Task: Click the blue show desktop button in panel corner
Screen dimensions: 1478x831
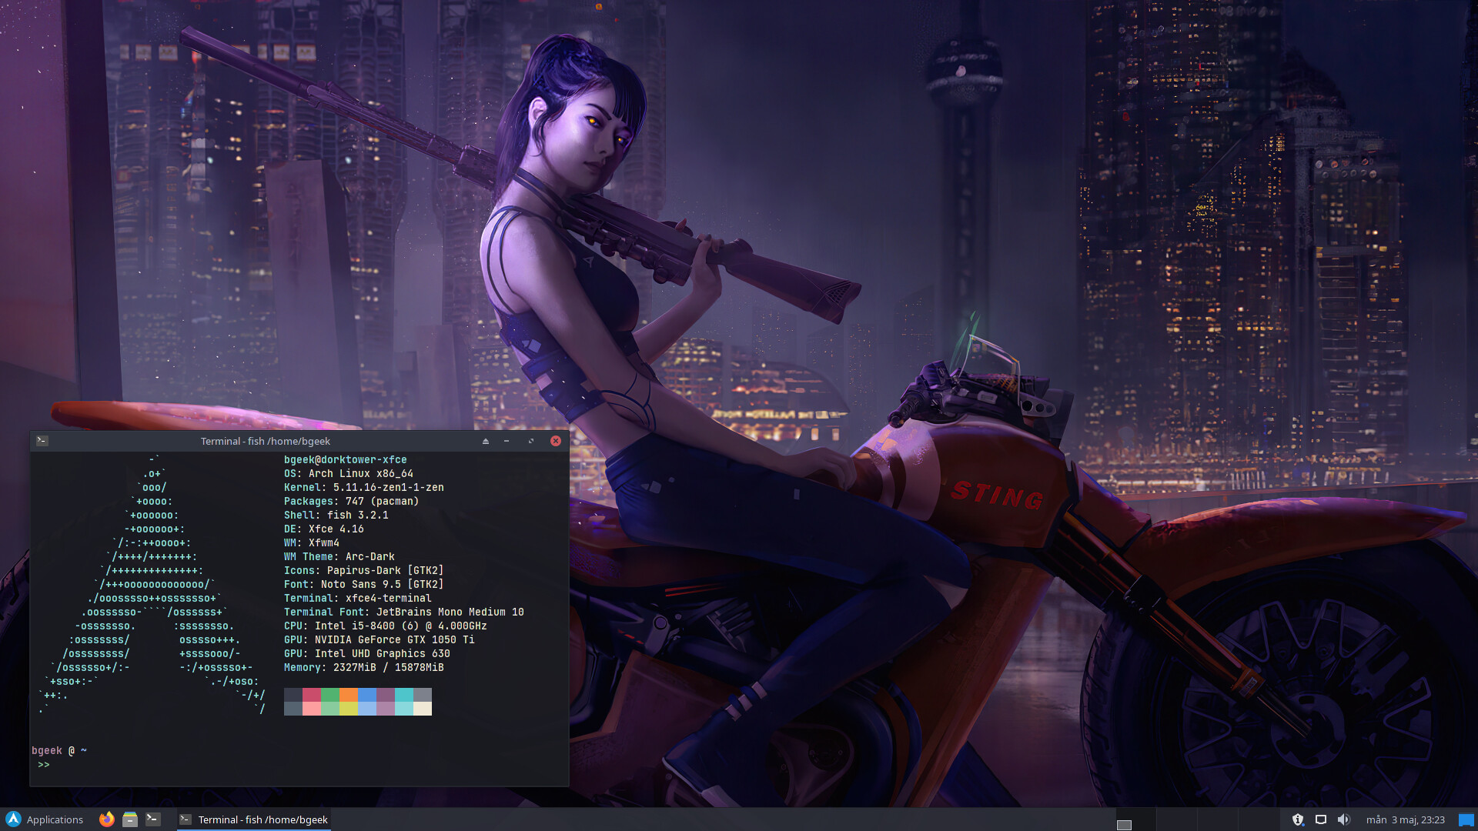Action: (x=1466, y=819)
